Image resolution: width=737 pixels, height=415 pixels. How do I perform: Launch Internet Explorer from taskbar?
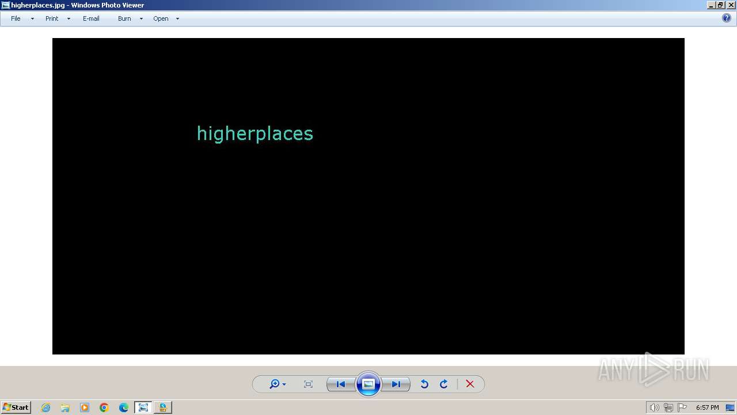tap(45, 408)
